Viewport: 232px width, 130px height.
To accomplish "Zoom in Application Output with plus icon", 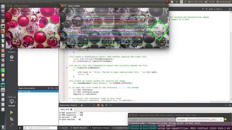I will [107, 105].
